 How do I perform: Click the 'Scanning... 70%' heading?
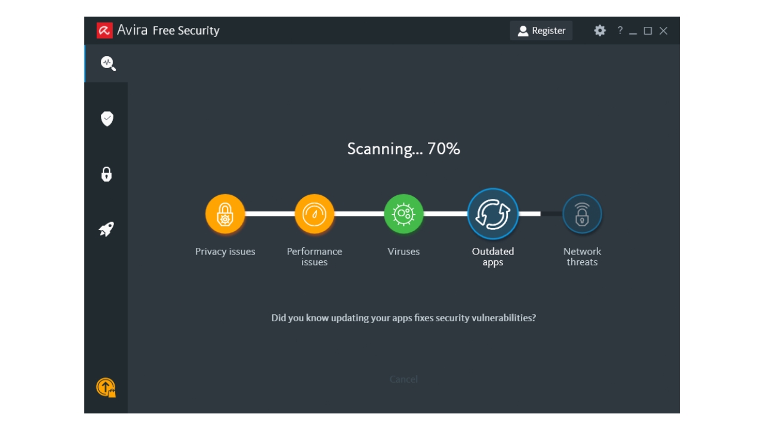click(403, 149)
